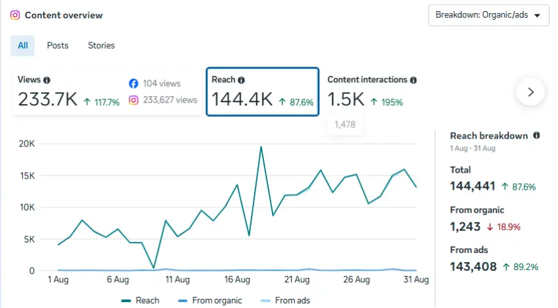Click the 233,627 views Instagram count
Screen dimensions: 558x308
tap(170, 100)
